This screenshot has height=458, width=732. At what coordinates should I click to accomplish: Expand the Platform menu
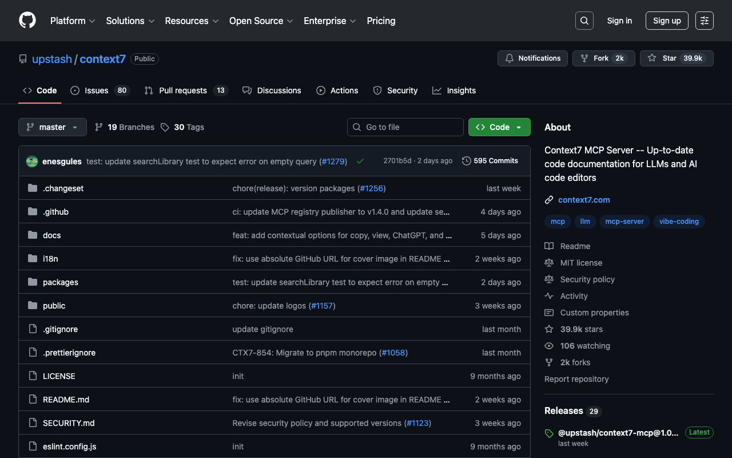[73, 21]
